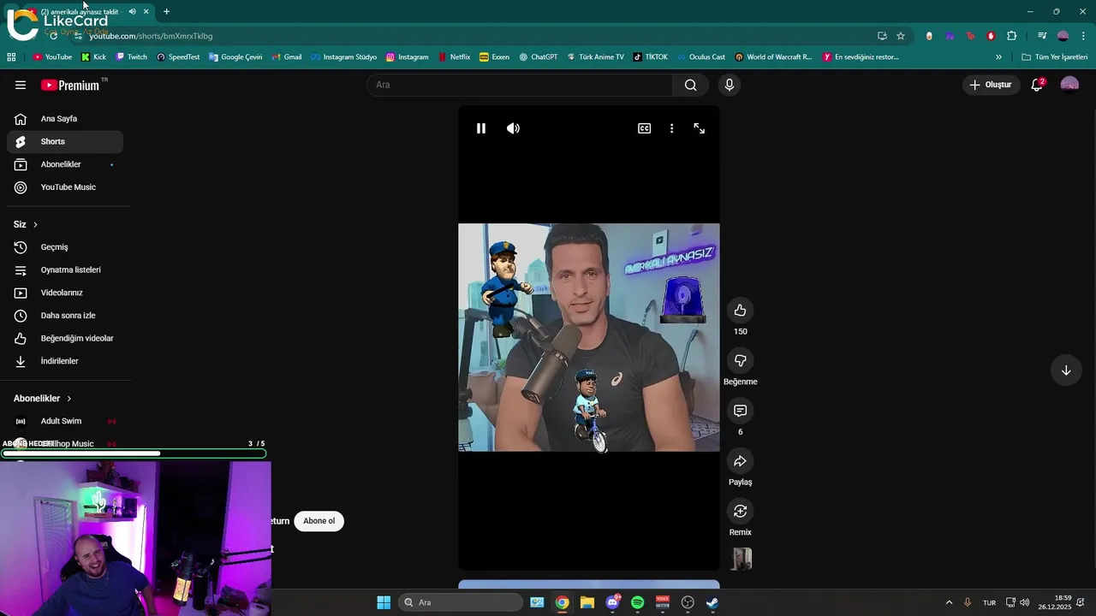Open the browser apps grid shortcut
This screenshot has height=616, width=1096.
coord(11,57)
